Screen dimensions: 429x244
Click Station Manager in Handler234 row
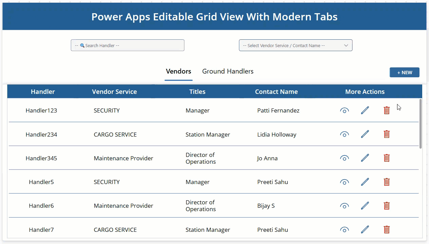tap(208, 135)
